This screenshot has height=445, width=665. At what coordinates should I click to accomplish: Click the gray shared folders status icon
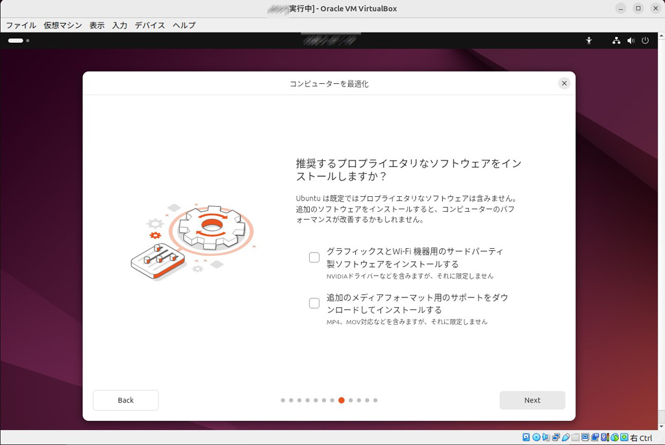coord(575,437)
